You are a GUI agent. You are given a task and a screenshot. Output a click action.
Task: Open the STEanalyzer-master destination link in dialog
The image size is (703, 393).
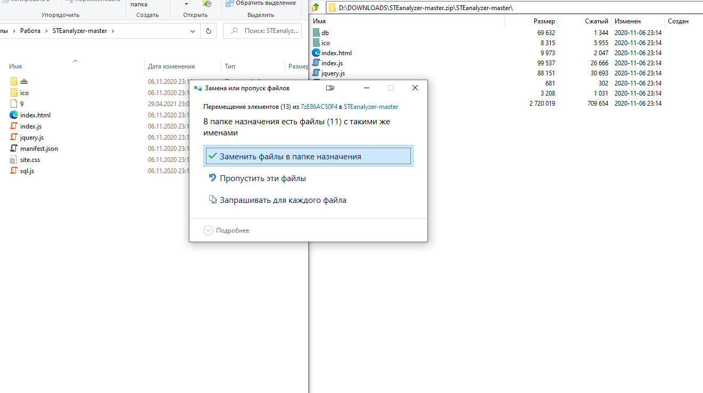[x=371, y=107]
